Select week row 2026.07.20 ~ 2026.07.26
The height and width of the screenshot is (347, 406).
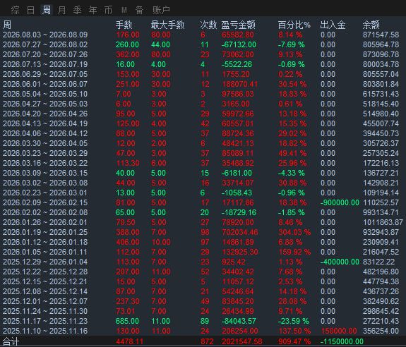pyautogui.click(x=203, y=54)
